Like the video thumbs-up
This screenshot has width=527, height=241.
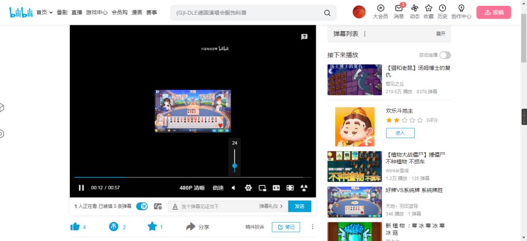(75, 227)
